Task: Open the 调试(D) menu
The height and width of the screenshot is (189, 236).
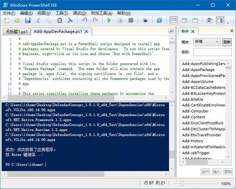Action: [79, 13]
